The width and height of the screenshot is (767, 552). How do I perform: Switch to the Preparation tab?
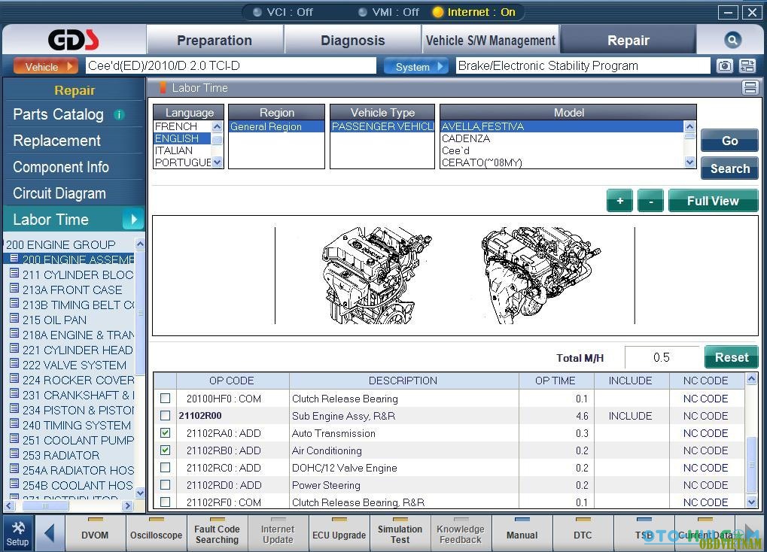pos(215,41)
